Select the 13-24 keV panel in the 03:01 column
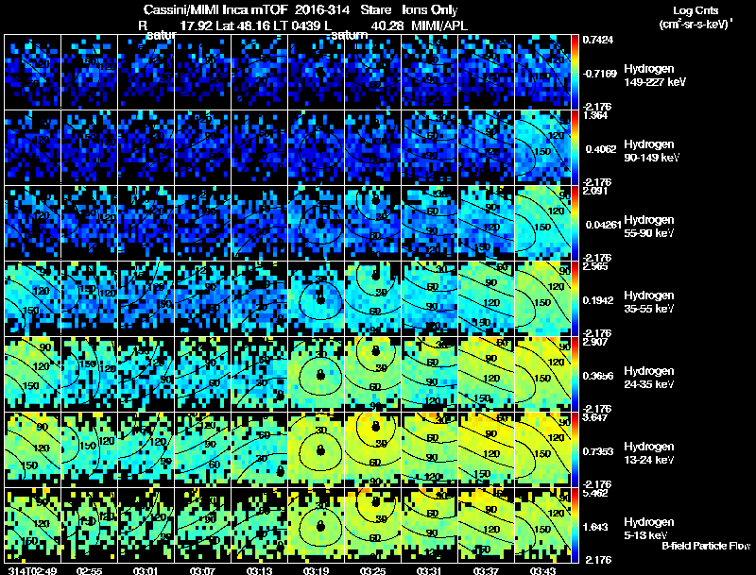 [x=146, y=450]
